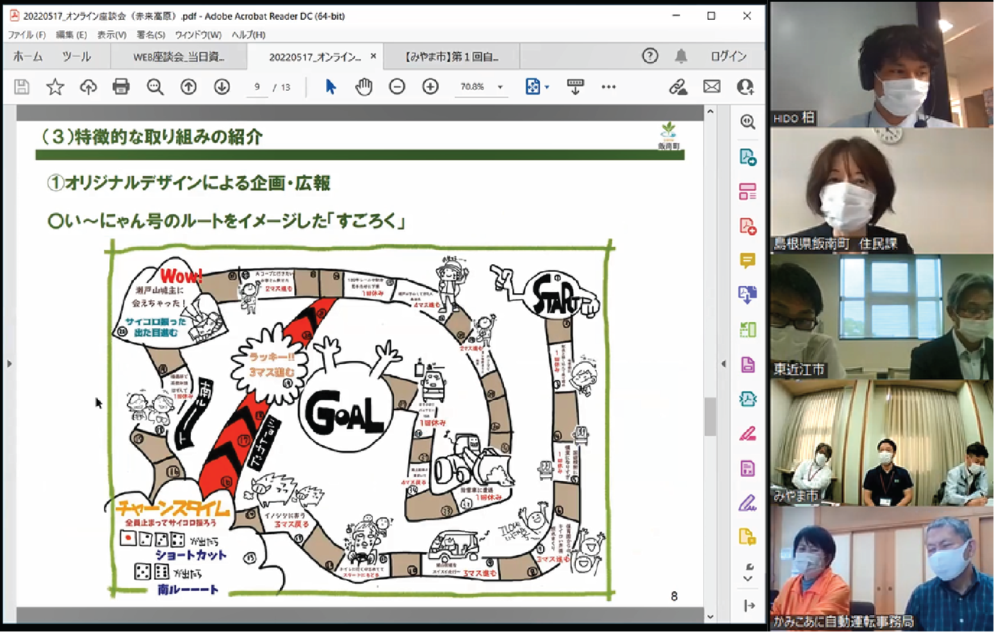Click the share with others person icon
This screenshot has width=994, height=632.
pos(745,87)
